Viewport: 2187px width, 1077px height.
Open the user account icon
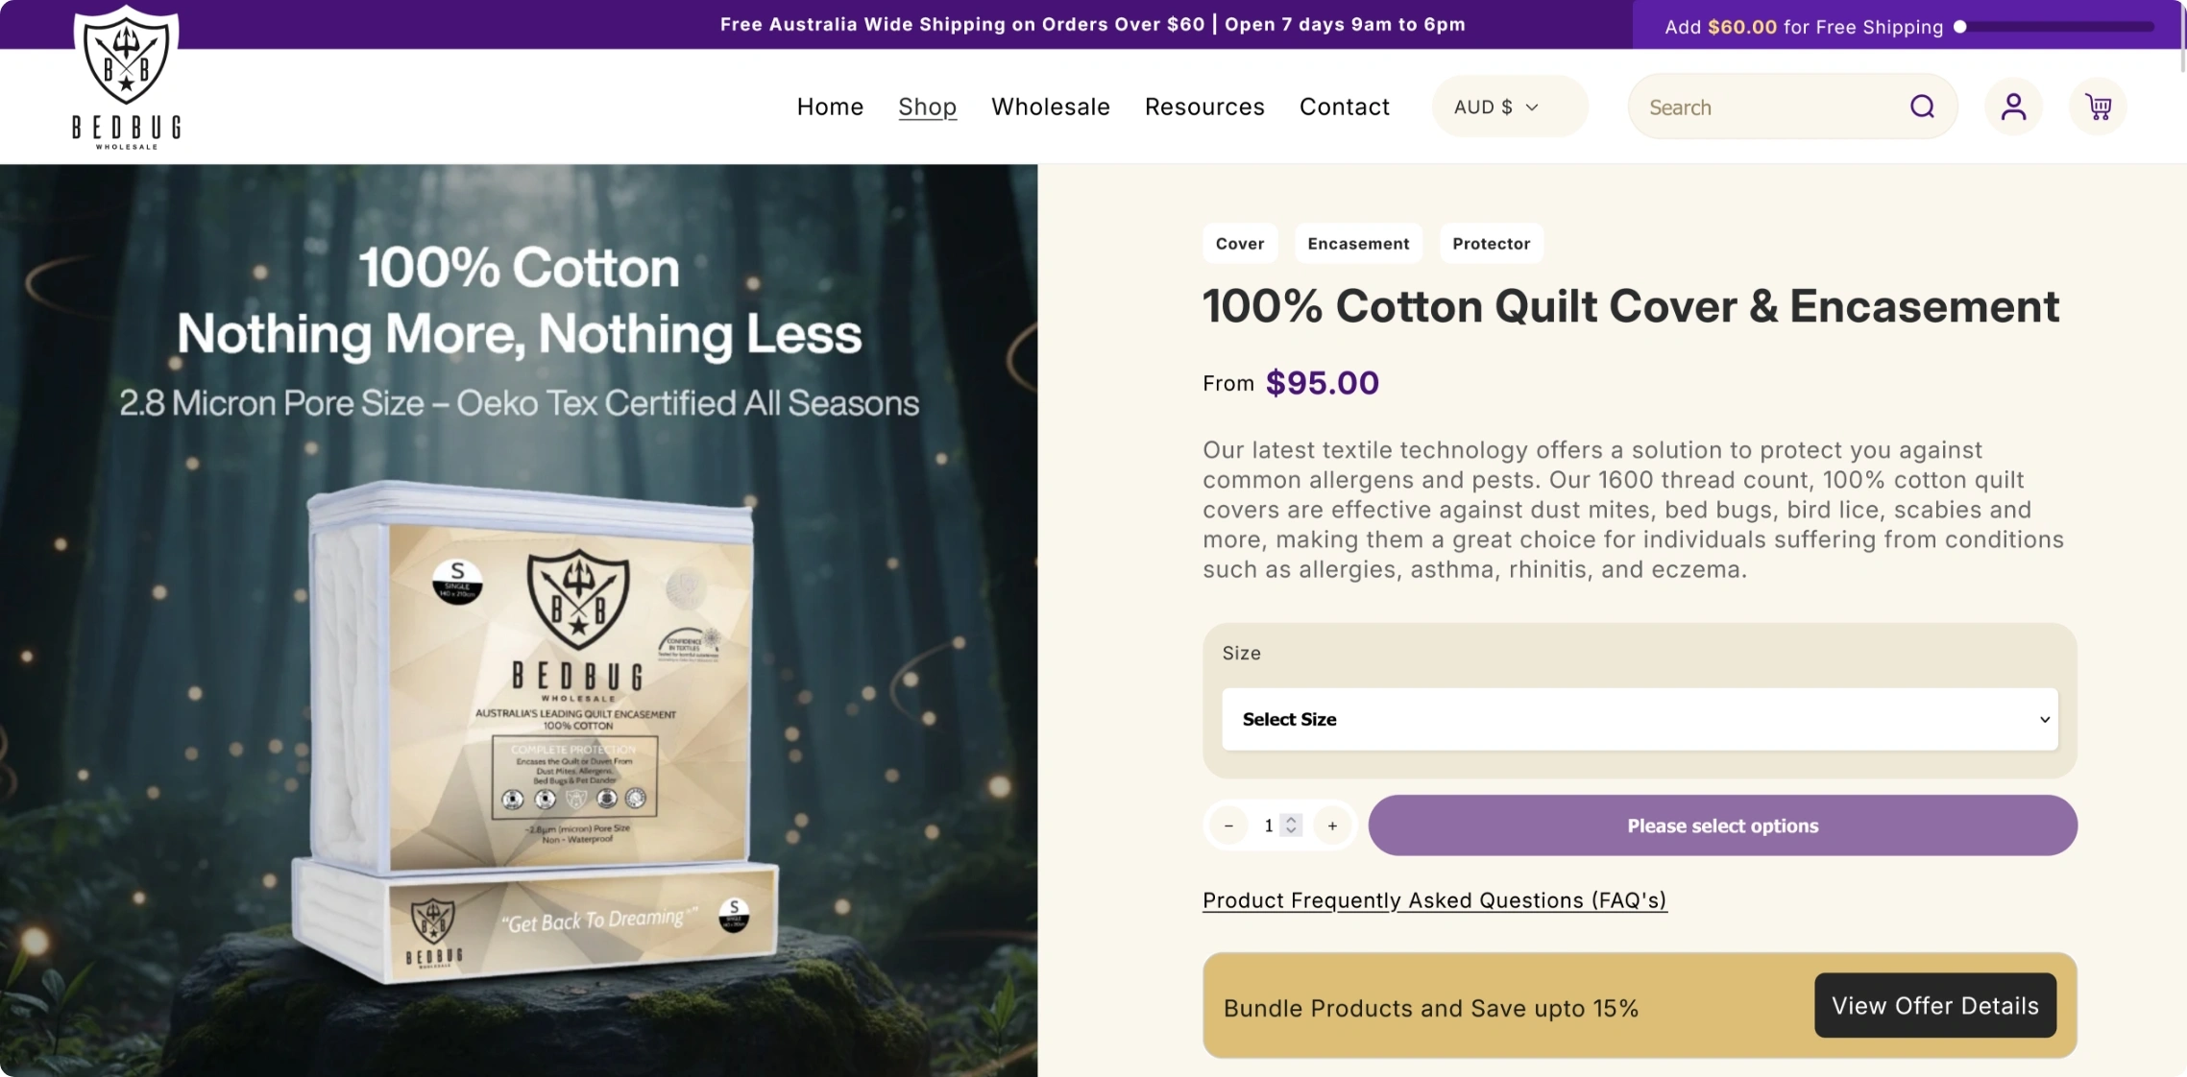tap(2013, 107)
